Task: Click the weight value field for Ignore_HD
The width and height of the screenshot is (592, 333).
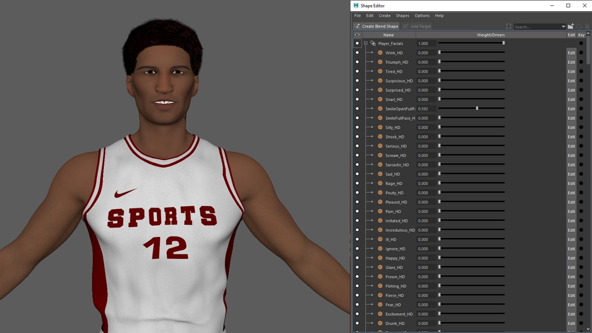Action: [x=426, y=249]
